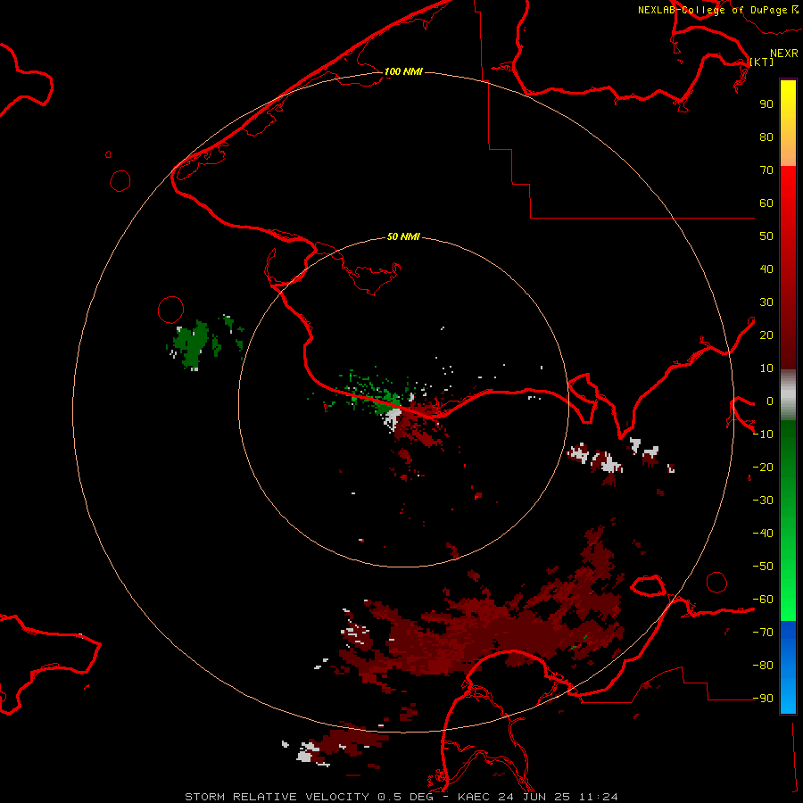Click the 50 NMI range ring label
The image size is (803, 803).
403,236
